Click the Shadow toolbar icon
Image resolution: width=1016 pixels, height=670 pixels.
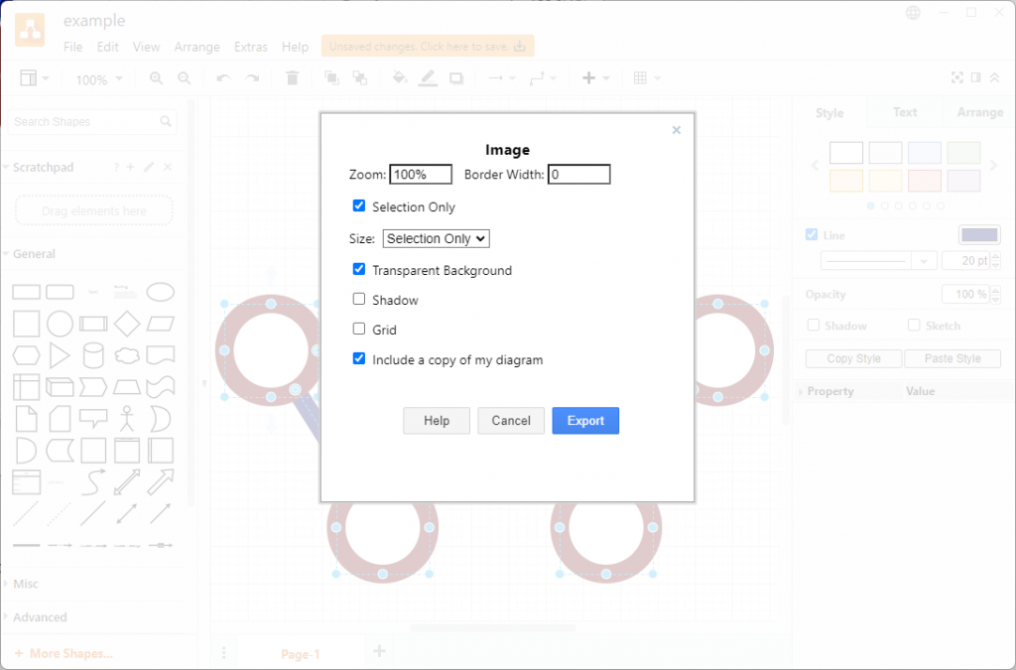pyautogui.click(x=456, y=78)
